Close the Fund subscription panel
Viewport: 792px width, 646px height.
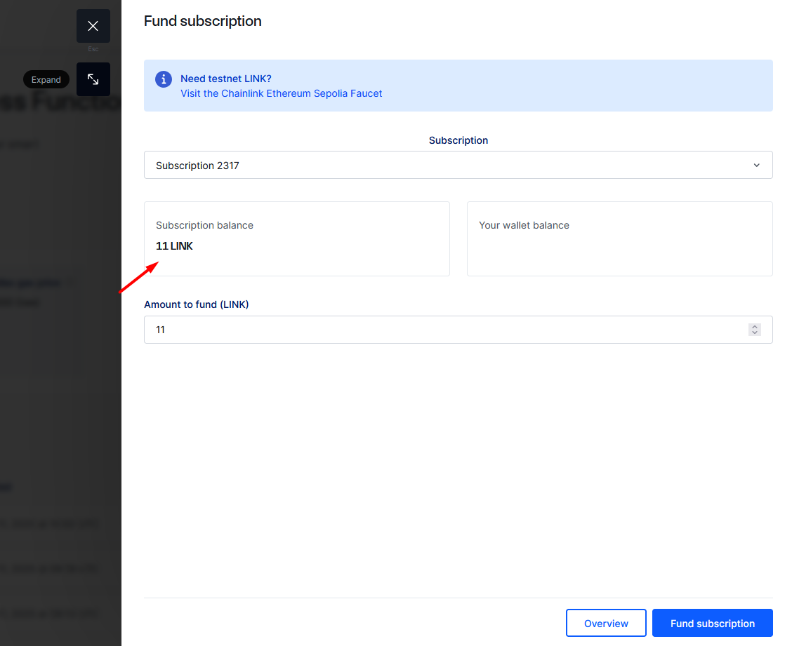(93, 26)
